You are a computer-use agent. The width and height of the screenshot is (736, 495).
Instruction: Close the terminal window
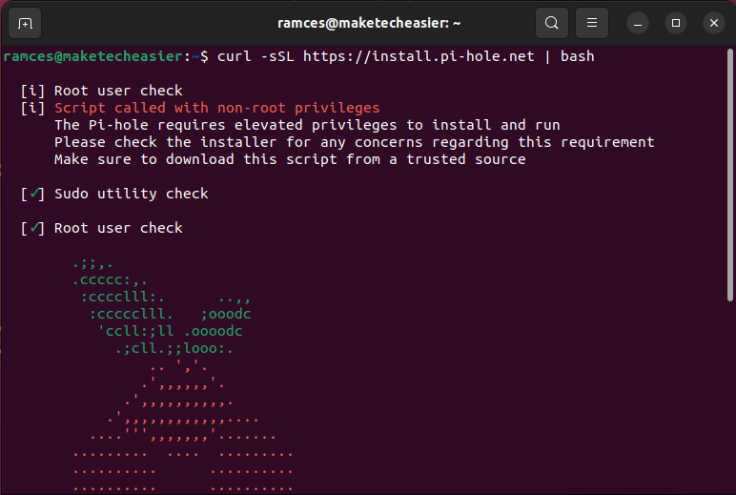point(714,23)
